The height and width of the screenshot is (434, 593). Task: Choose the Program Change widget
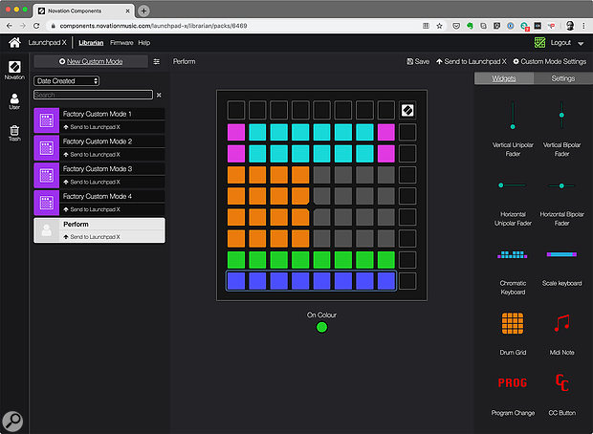click(513, 396)
